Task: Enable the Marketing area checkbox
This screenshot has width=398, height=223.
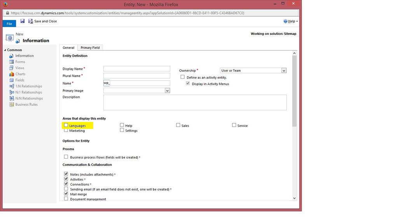Action: click(66, 130)
